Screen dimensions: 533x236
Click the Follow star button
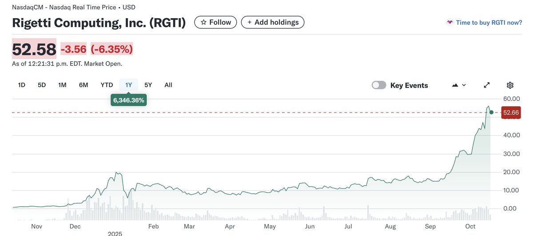click(x=216, y=22)
